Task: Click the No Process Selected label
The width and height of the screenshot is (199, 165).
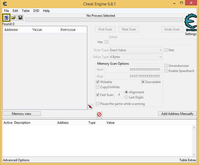Action: [x=101, y=16]
